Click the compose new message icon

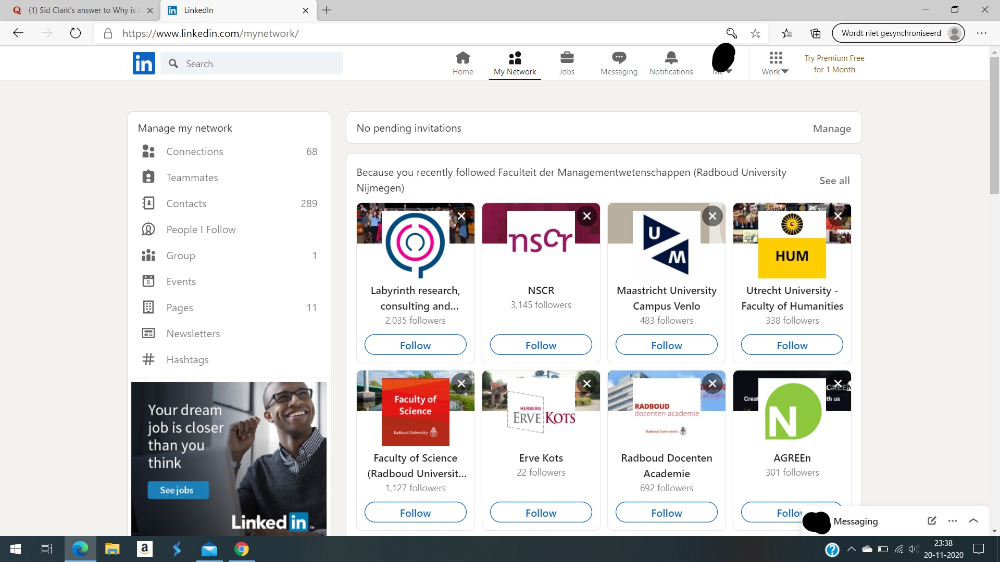pos(932,521)
